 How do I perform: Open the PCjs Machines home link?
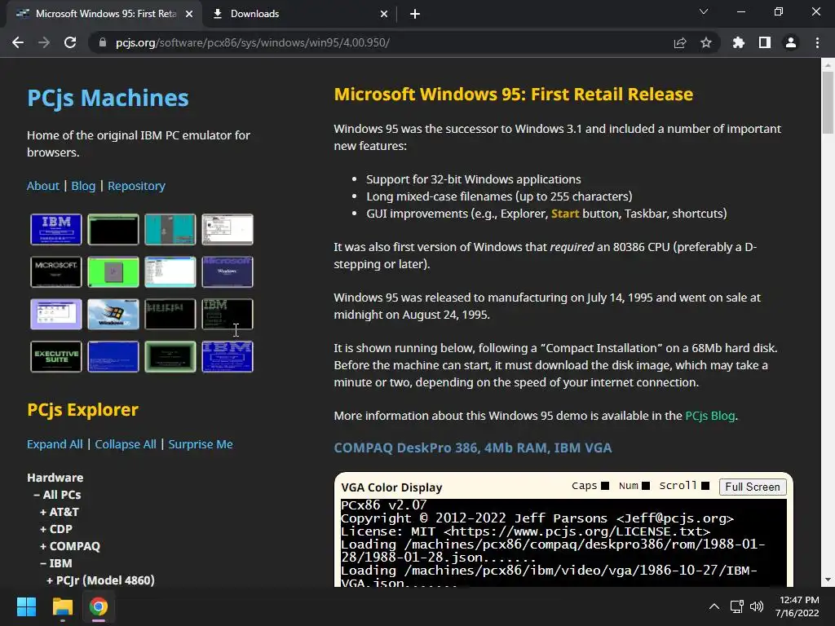pos(108,98)
